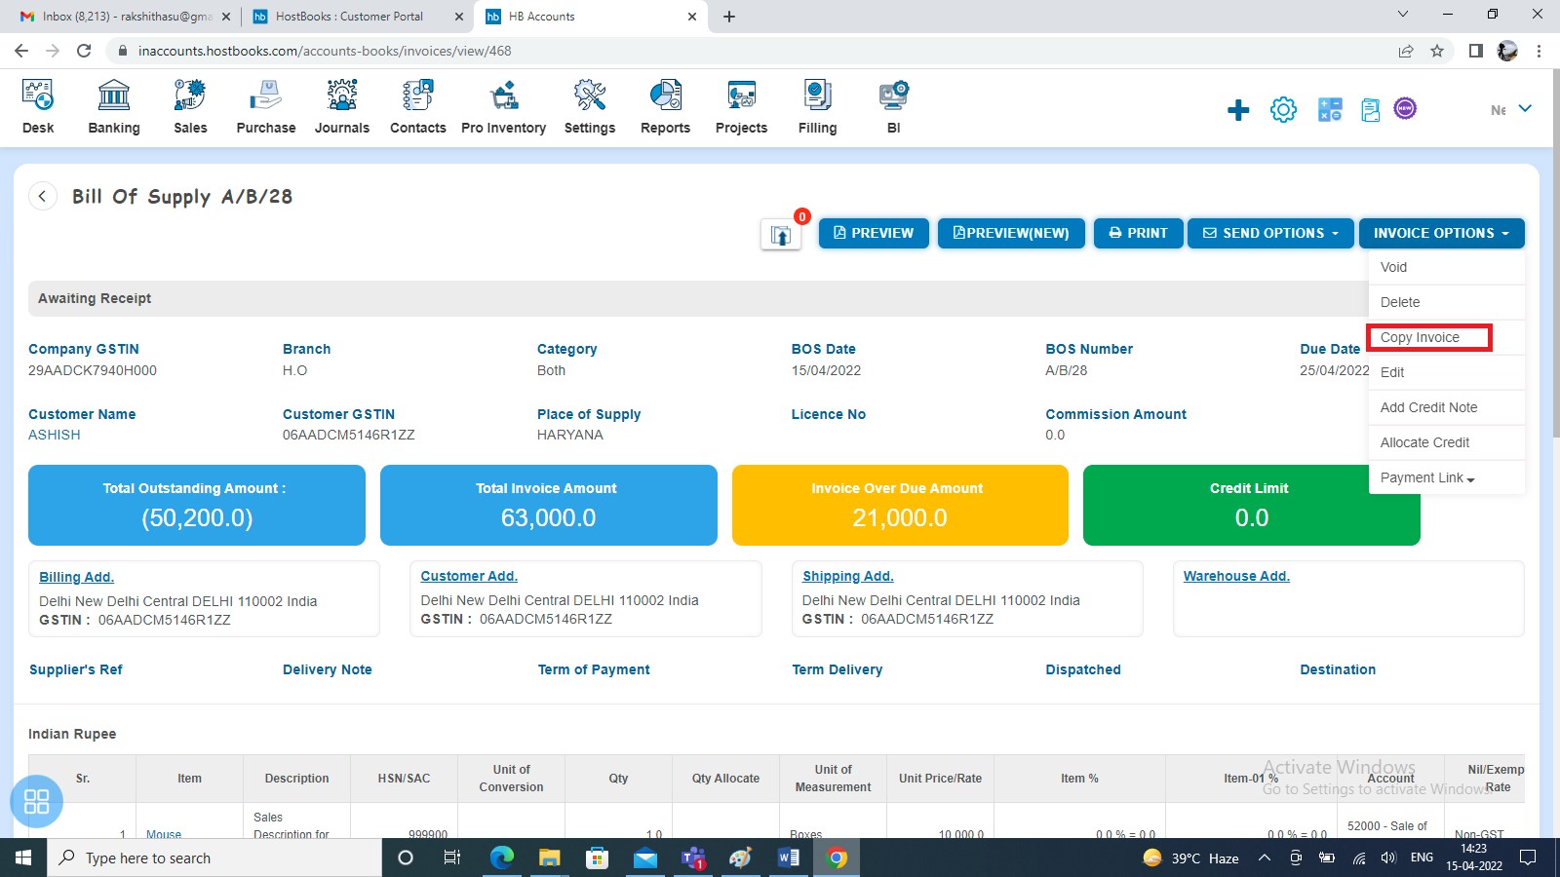The height and width of the screenshot is (877, 1560).
Task: Select Delete from invoice options
Action: [x=1447, y=302]
